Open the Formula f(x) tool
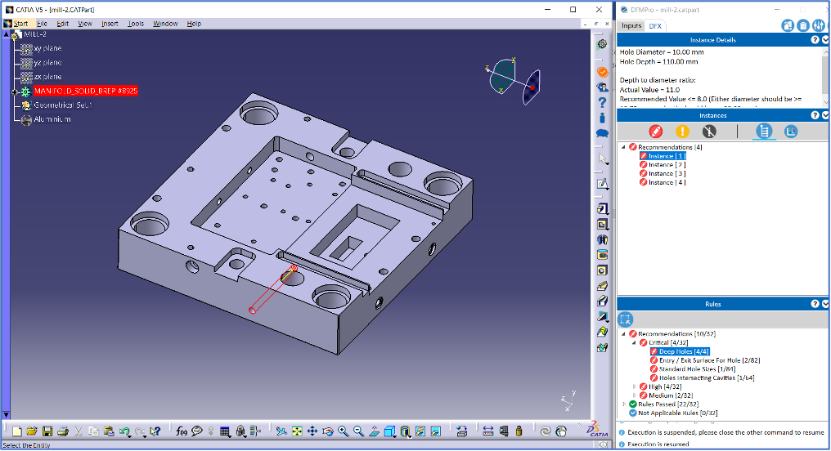The width and height of the screenshot is (831, 451). click(x=182, y=431)
